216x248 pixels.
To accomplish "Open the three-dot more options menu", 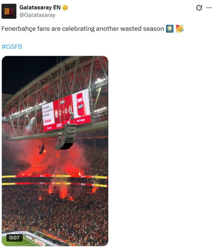I will click(x=209, y=8).
